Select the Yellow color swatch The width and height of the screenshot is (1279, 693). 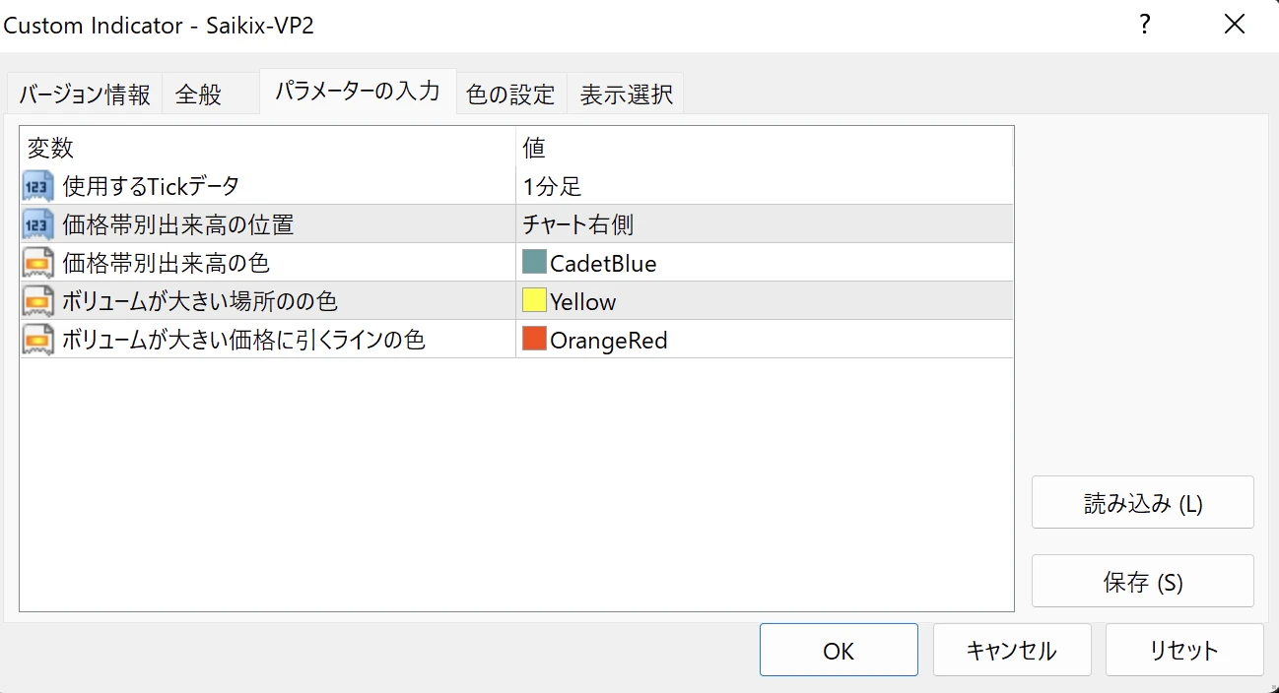click(534, 301)
